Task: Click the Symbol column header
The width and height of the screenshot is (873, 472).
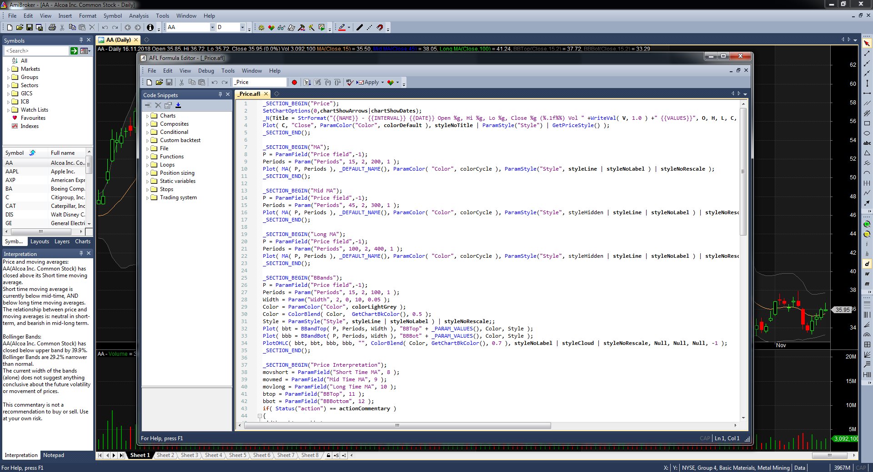Action: pyautogui.click(x=25, y=153)
